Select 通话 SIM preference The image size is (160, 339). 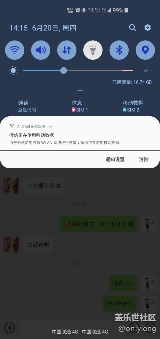click(27, 106)
